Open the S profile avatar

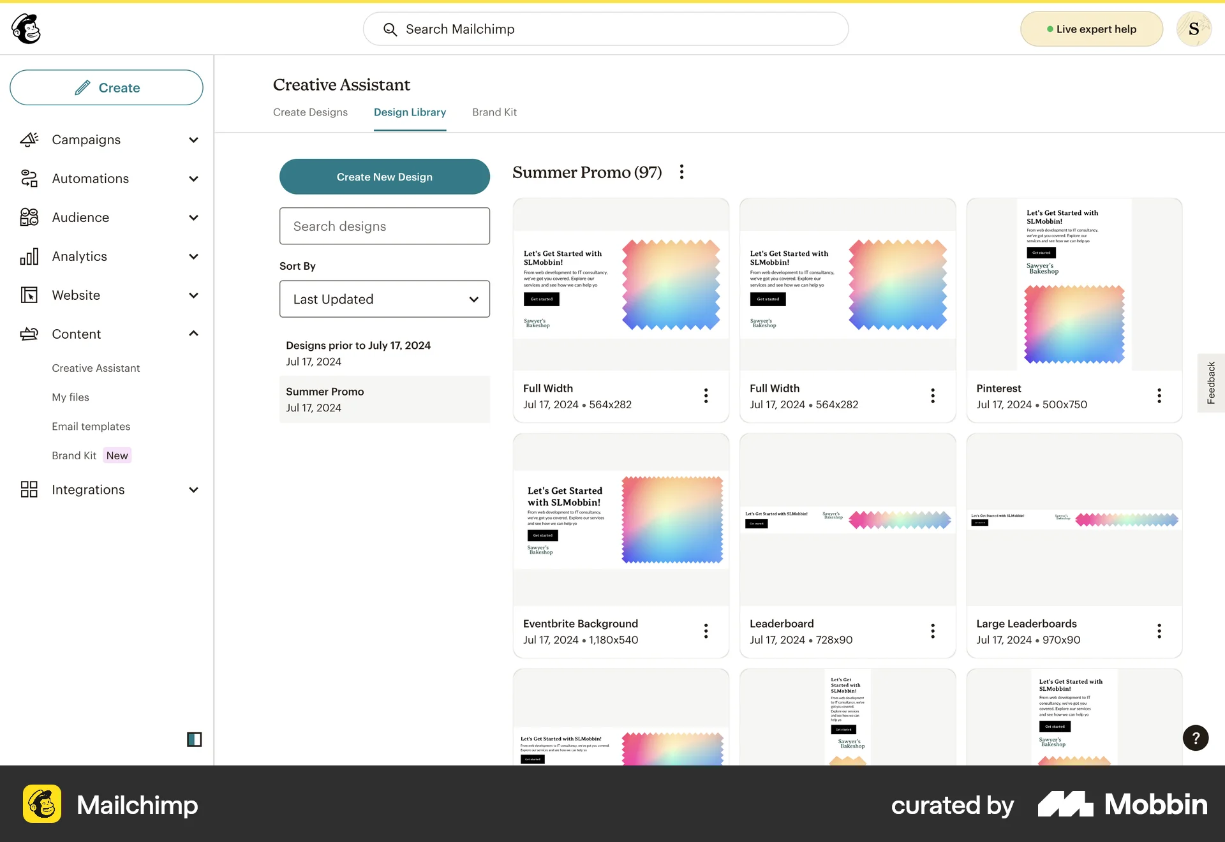(1194, 29)
